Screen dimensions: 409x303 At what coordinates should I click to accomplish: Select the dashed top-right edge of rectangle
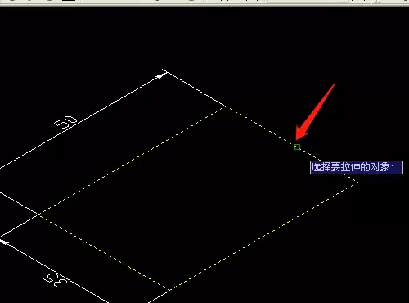(292, 144)
